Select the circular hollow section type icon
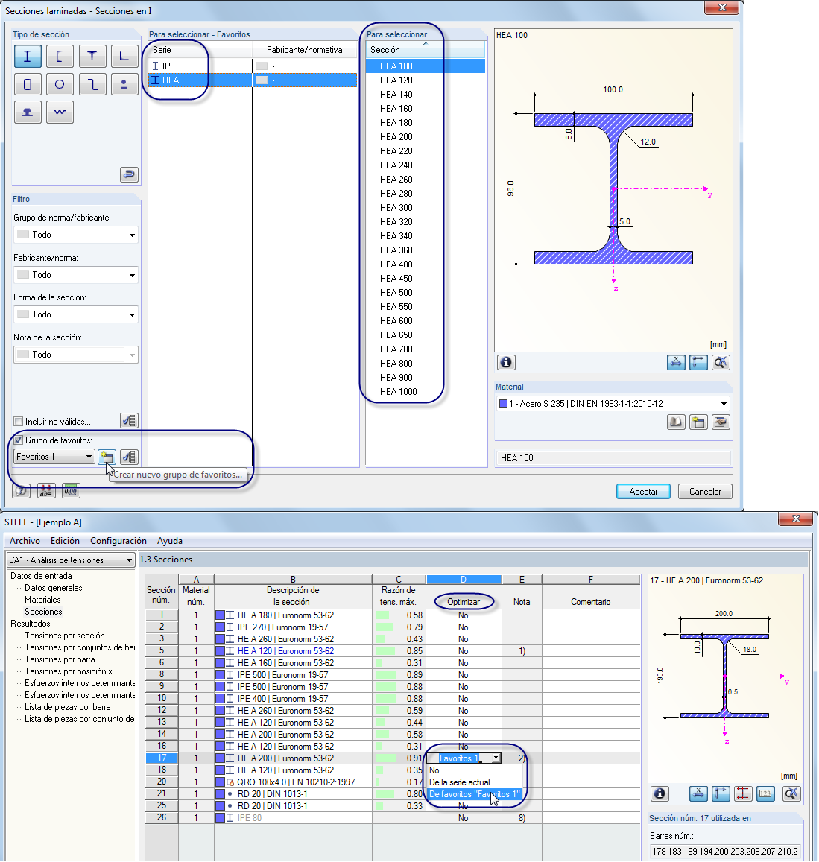 coord(60,85)
